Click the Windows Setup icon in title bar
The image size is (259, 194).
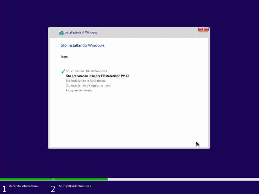pos(61,33)
